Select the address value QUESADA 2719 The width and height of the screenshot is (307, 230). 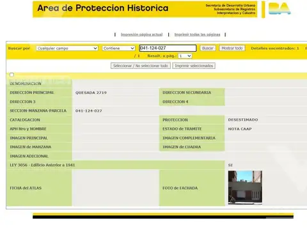(91, 93)
